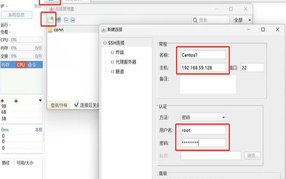Maximize the 连接管理器 window
Screen dimensions: 286x179
coord(231,9)
